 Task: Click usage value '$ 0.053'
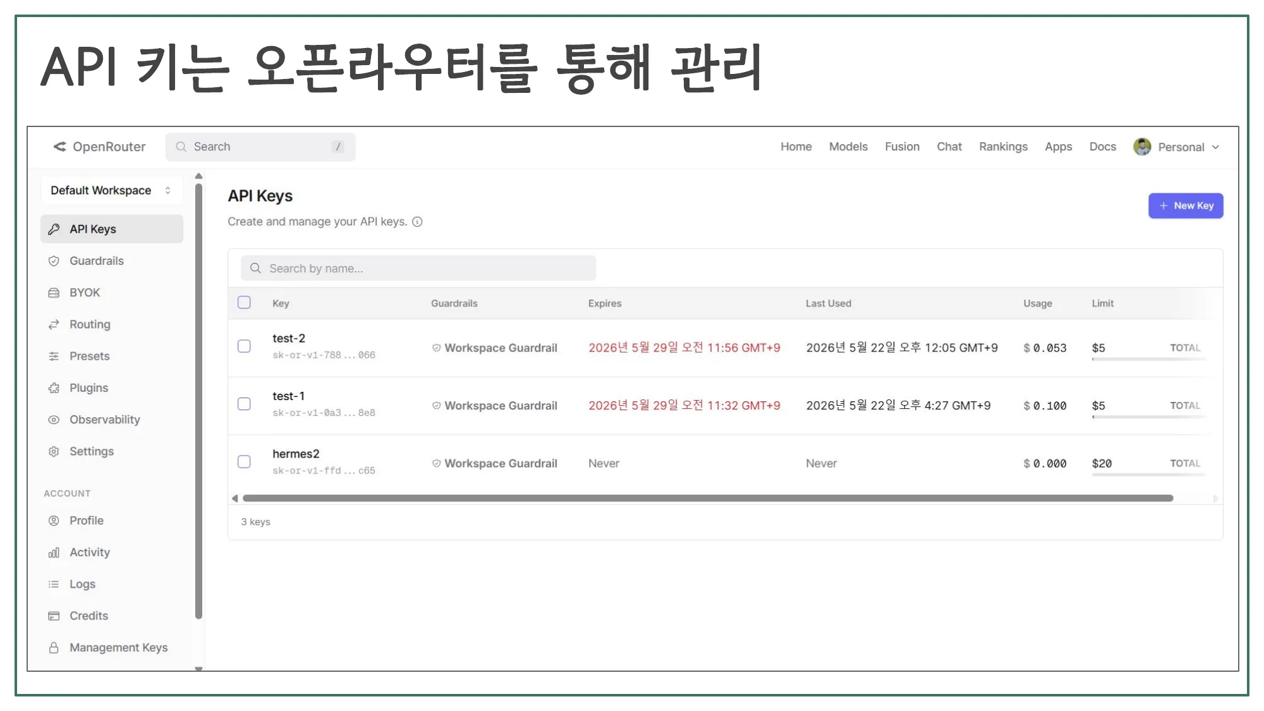(x=1045, y=348)
